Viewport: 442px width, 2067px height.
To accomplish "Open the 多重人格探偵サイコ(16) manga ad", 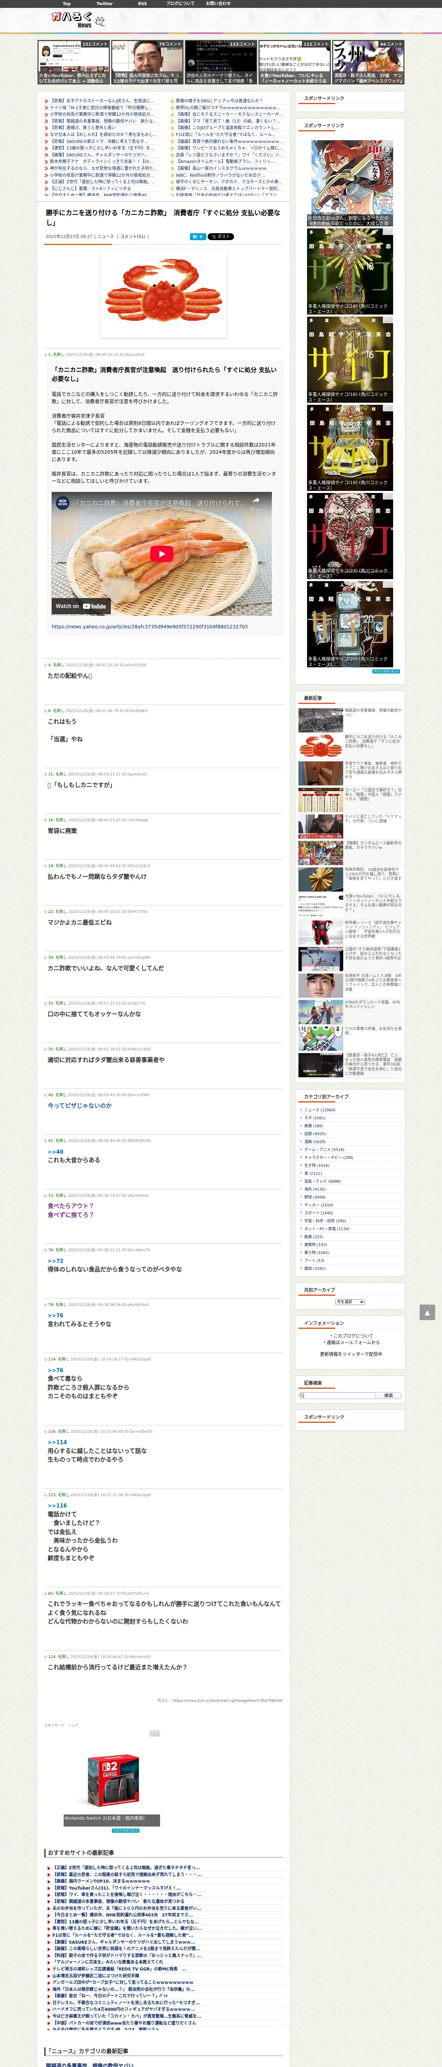I will (350, 359).
